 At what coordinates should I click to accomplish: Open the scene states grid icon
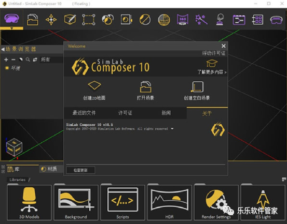click(257, 20)
